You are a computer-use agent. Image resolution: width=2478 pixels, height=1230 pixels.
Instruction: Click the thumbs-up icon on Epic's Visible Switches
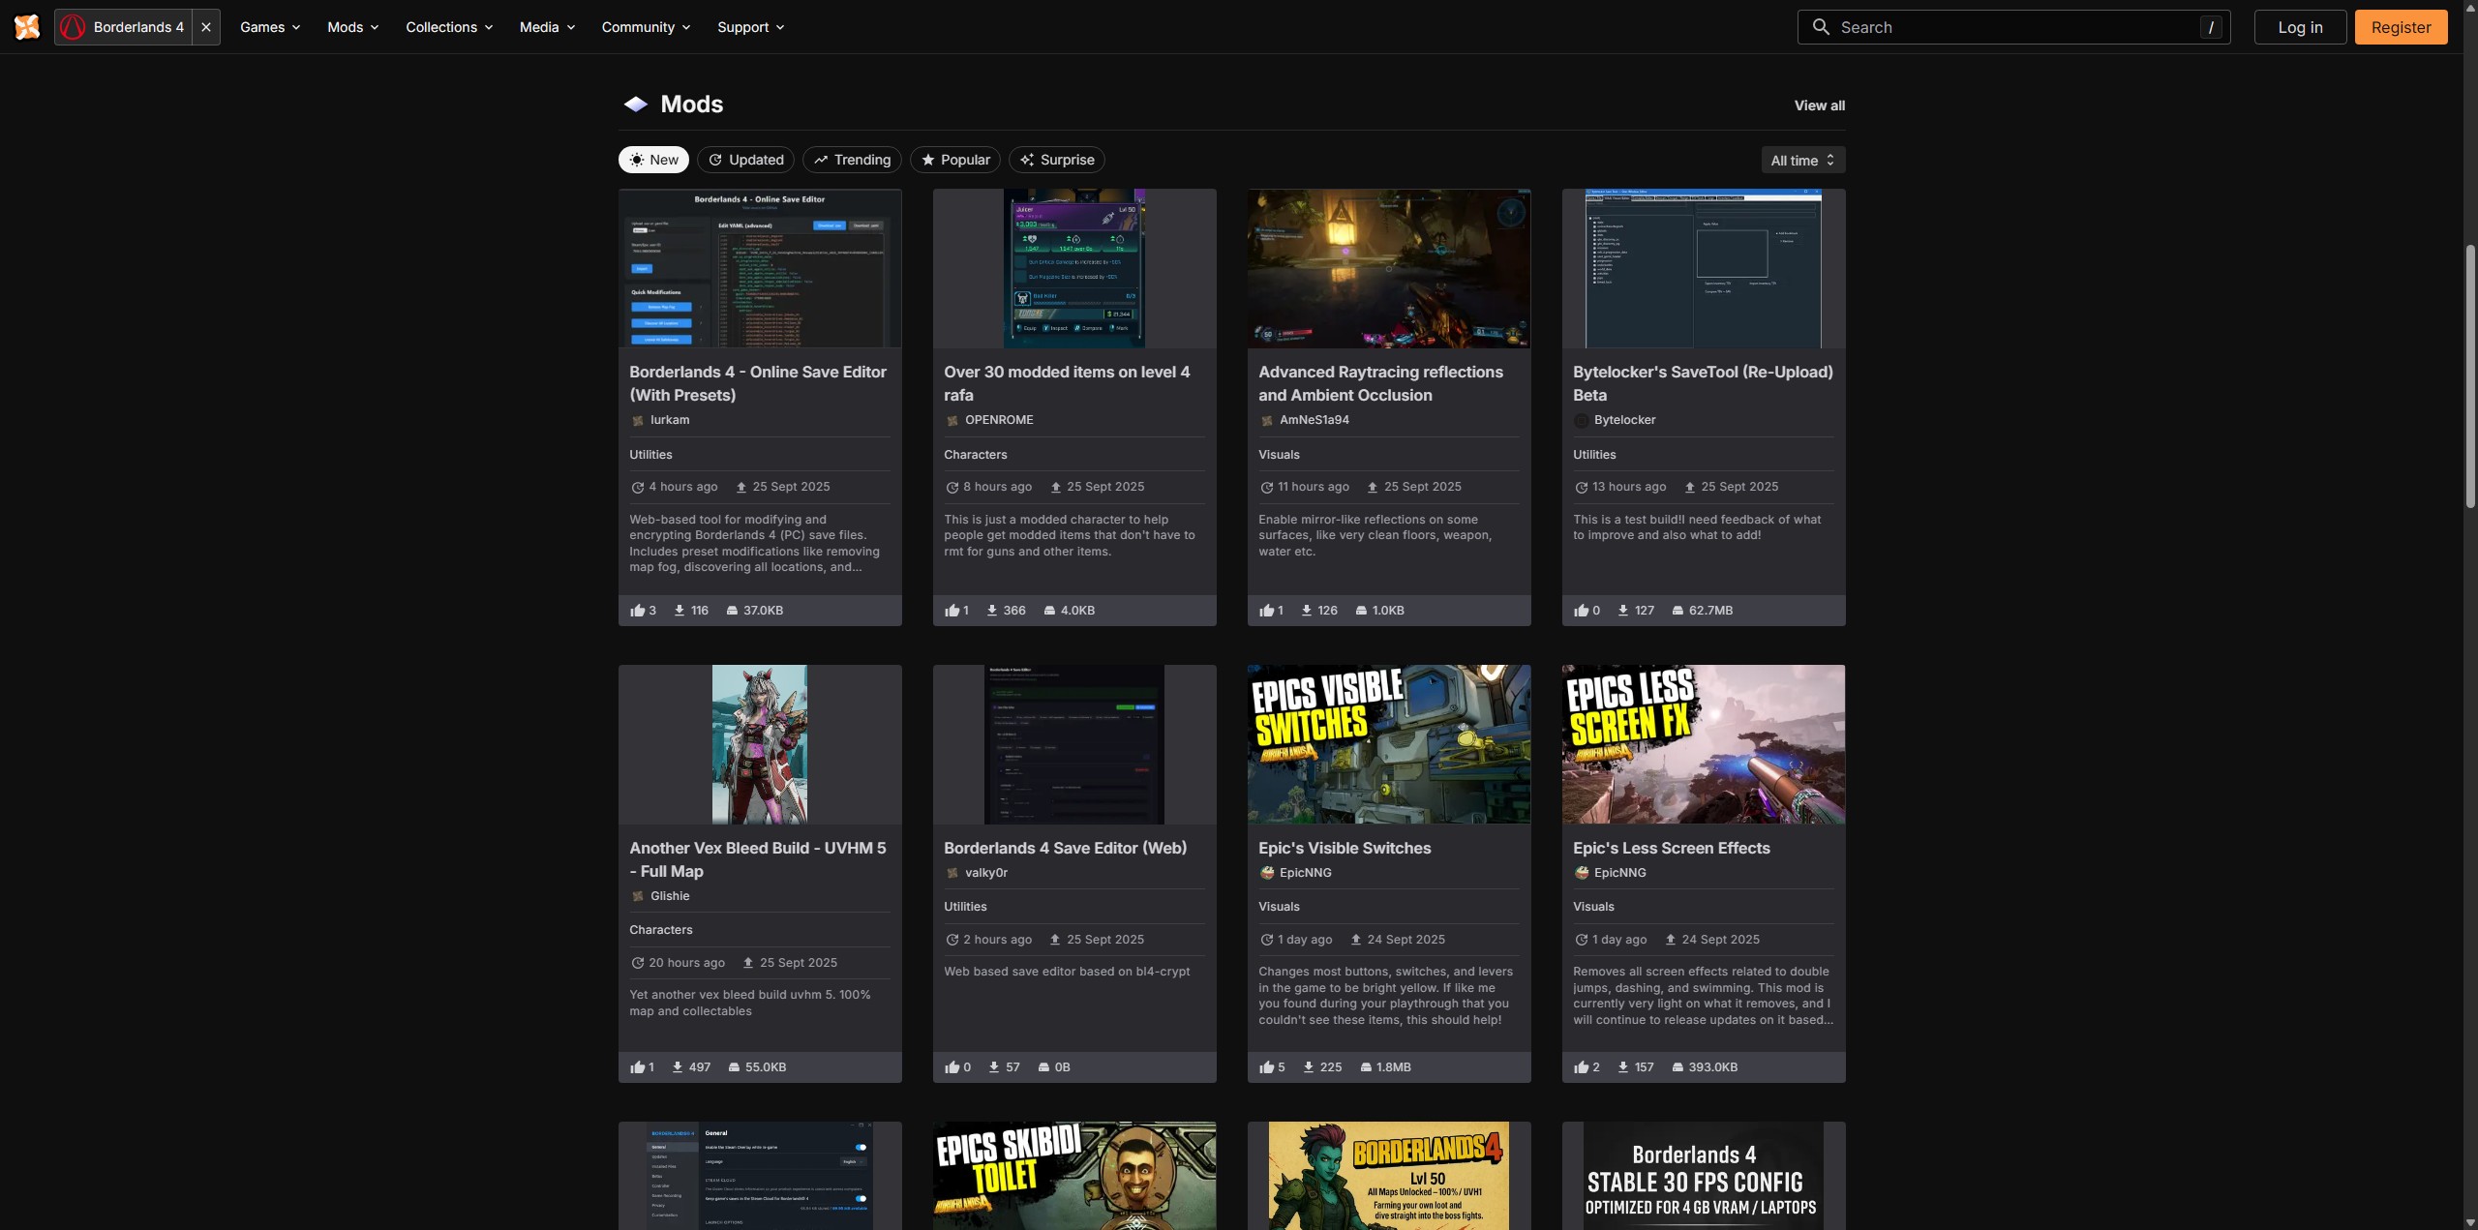click(1266, 1066)
